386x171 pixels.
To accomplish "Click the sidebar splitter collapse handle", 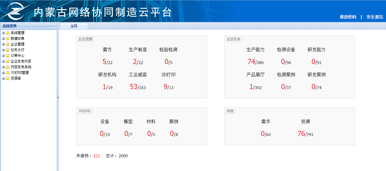I will pos(58,97).
